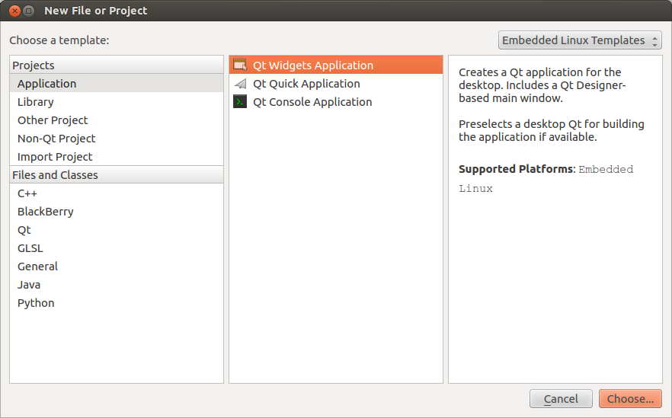The image size is (672, 418).
Task: Select the Application project category
Action: (x=117, y=84)
